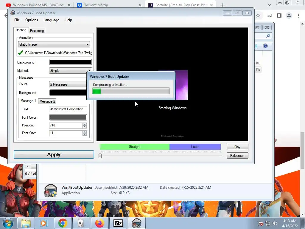Screen dimensions: 305x229
Task: Open 7-Zip from the taskbar
Action: [118, 223]
